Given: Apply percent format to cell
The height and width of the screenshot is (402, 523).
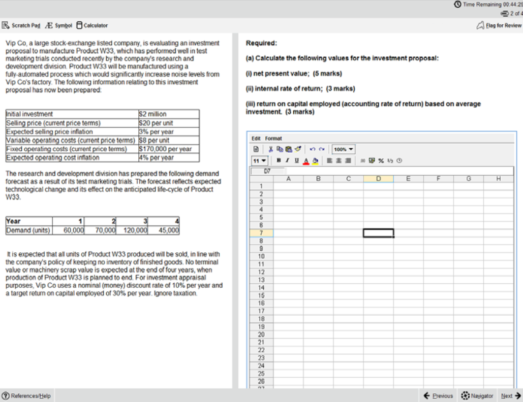Looking at the screenshot, I should pos(381,160).
